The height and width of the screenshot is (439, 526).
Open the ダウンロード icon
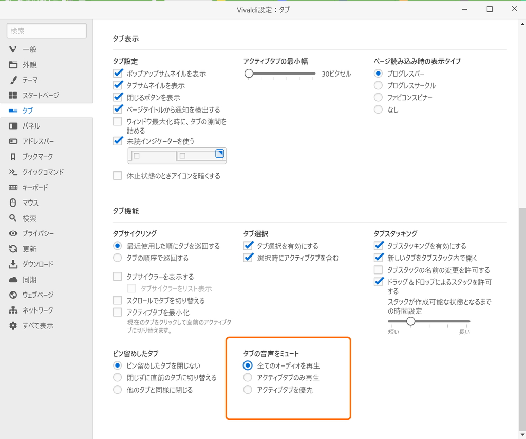[13, 264]
